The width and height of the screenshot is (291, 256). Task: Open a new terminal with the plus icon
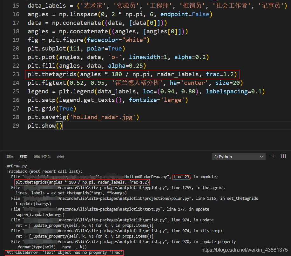(x=273, y=156)
